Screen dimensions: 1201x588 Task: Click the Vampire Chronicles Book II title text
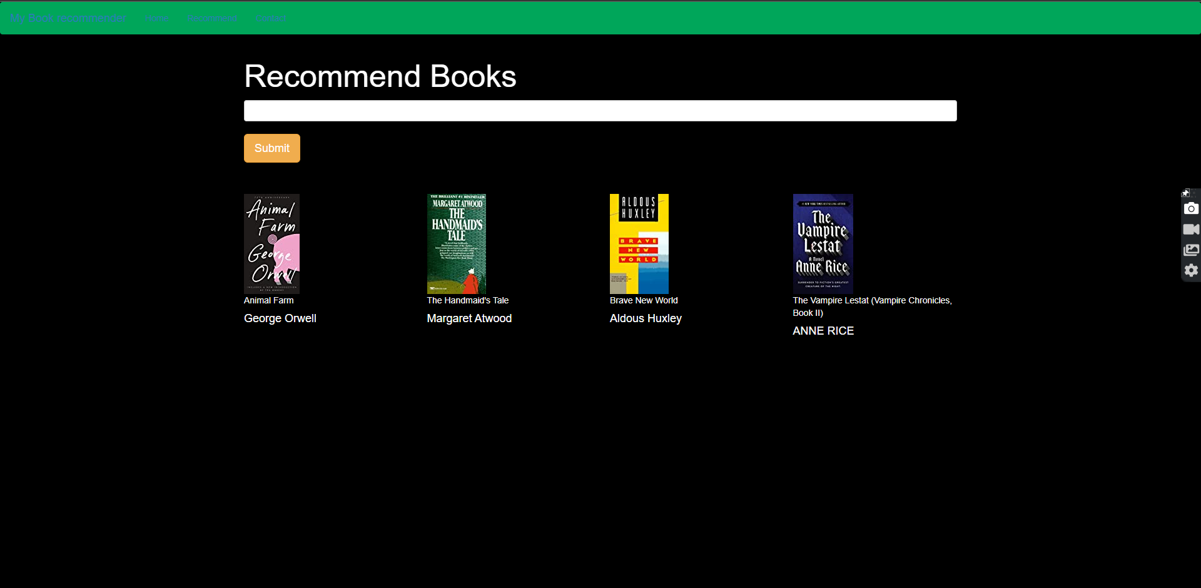871,307
